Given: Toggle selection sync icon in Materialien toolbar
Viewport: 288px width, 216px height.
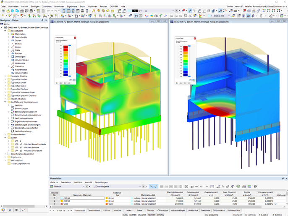Looking at the screenshot, I should pyautogui.click(x=151, y=187).
